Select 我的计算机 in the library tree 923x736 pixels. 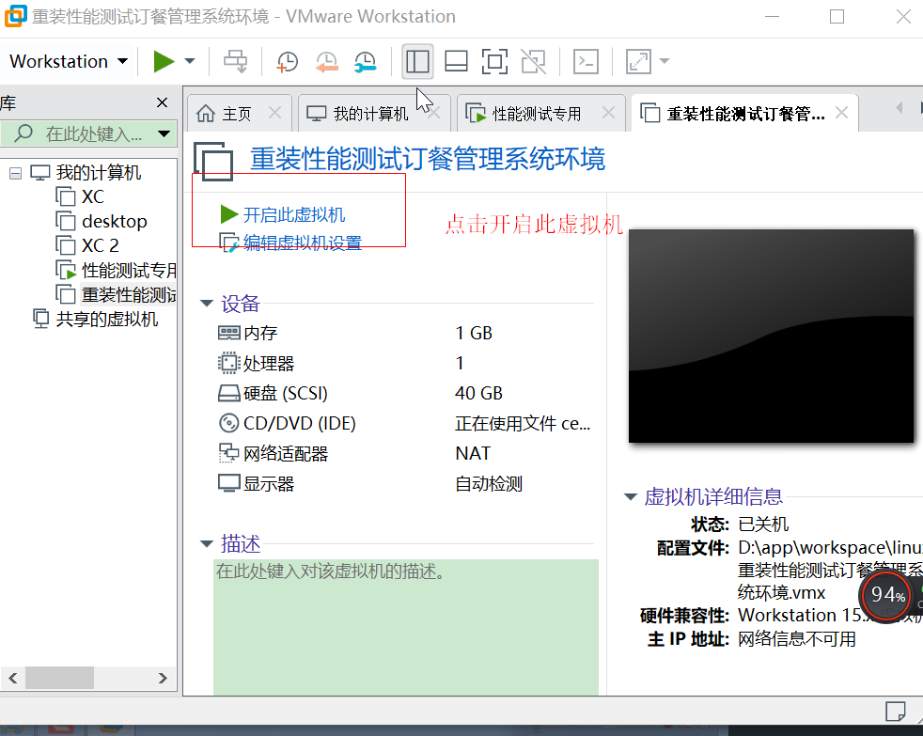coord(99,173)
